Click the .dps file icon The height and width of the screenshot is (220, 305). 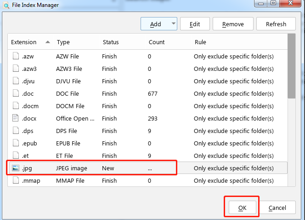tap(16, 131)
